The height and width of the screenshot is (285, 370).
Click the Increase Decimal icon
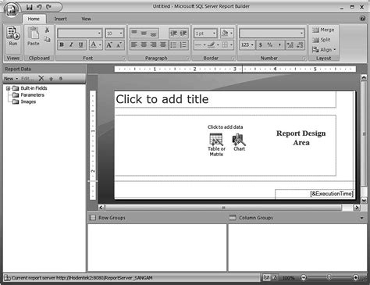point(290,45)
